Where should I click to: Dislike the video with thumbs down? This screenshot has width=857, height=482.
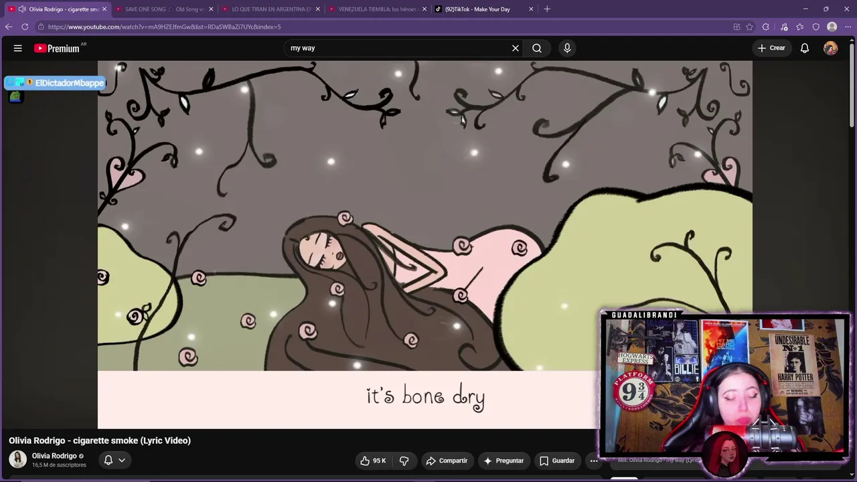(x=404, y=461)
